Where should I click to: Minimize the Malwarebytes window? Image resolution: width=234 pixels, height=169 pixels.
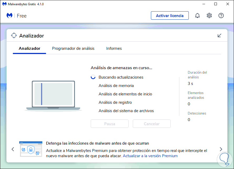204,4
